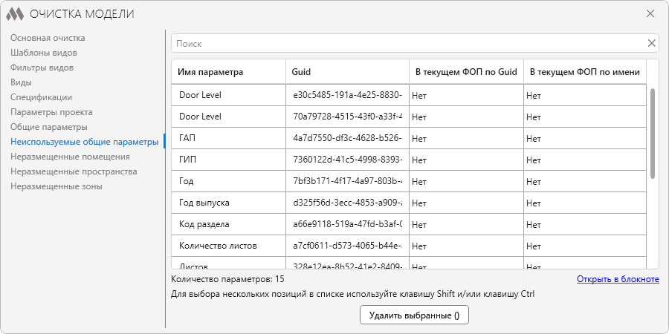
Task: Select Неразмещенные зоны in sidebar
Action: 56,186
